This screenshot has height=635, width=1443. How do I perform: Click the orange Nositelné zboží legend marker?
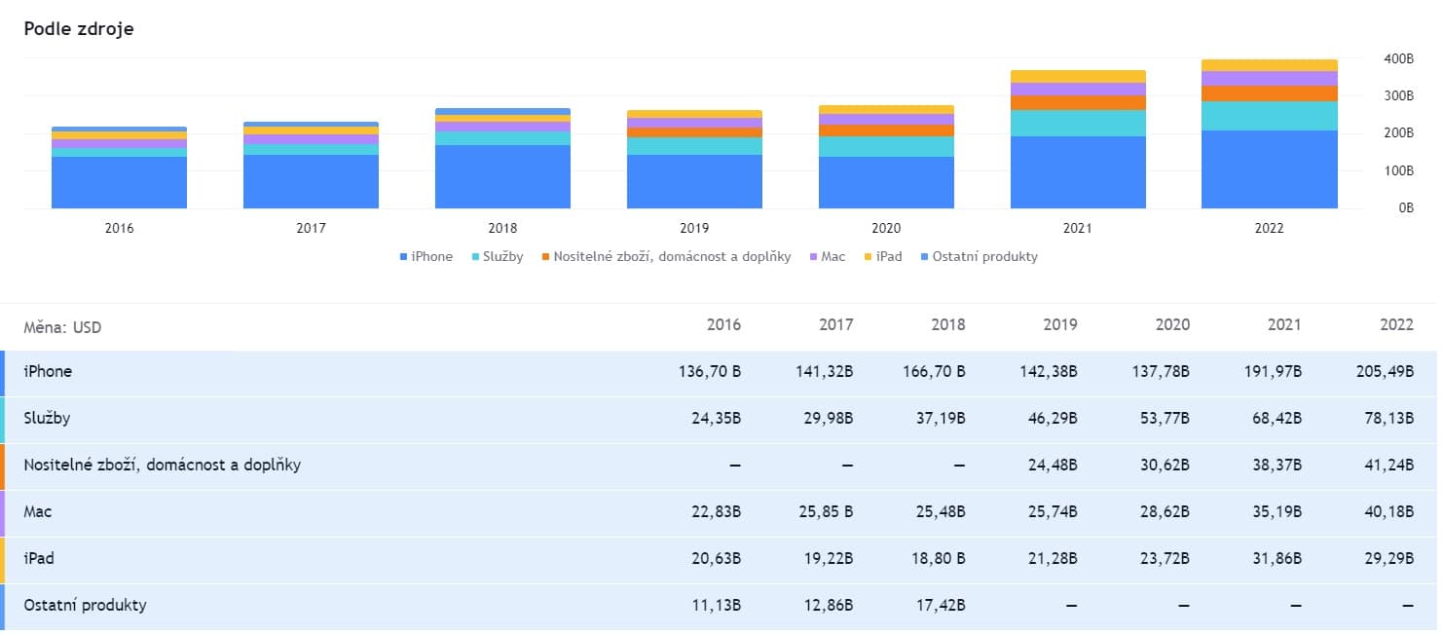click(x=545, y=256)
